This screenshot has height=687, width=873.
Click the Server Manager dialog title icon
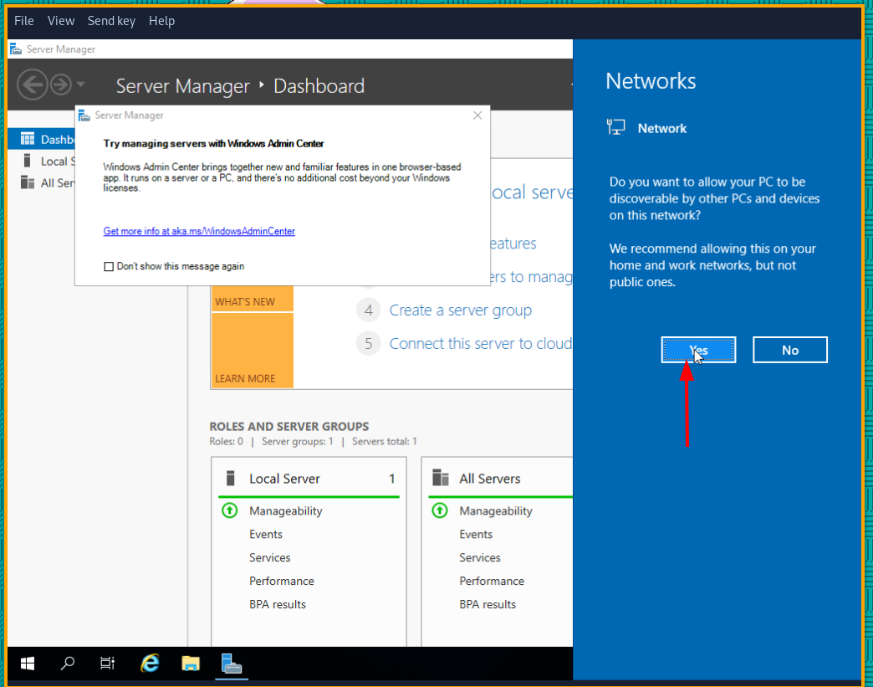pyautogui.click(x=84, y=115)
